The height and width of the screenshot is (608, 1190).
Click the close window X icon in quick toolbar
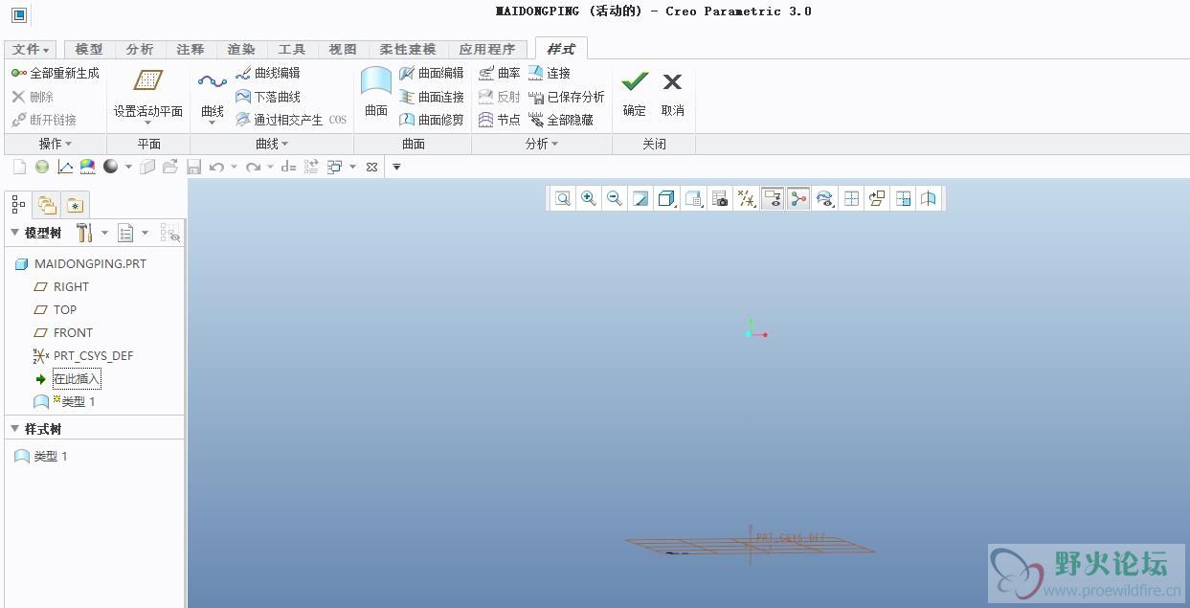[371, 167]
